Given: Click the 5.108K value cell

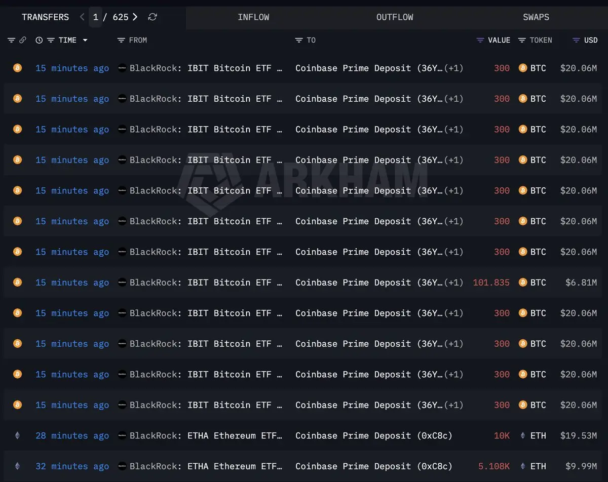Looking at the screenshot, I should [x=494, y=466].
